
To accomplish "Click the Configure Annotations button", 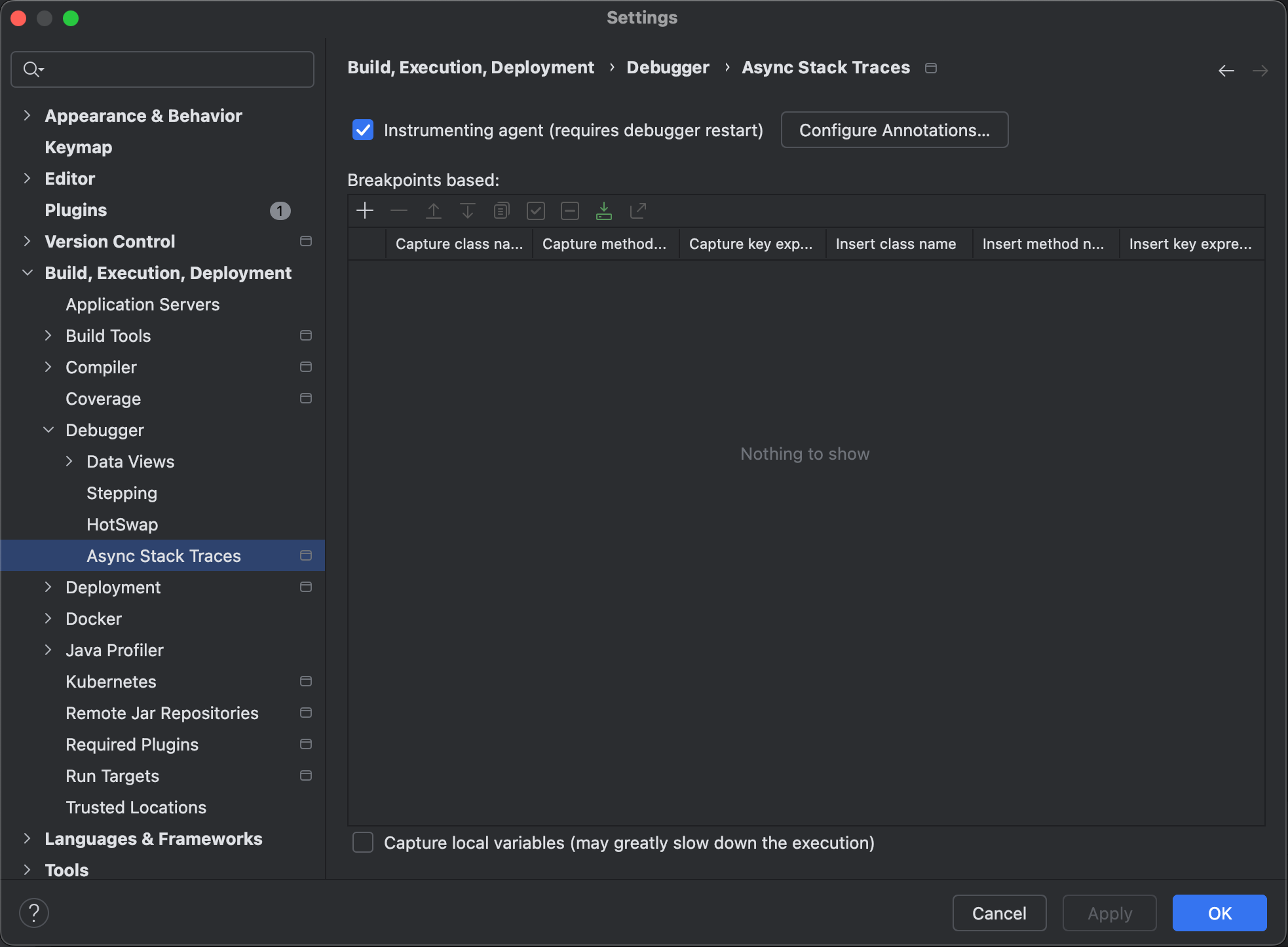I will pos(894,130).
